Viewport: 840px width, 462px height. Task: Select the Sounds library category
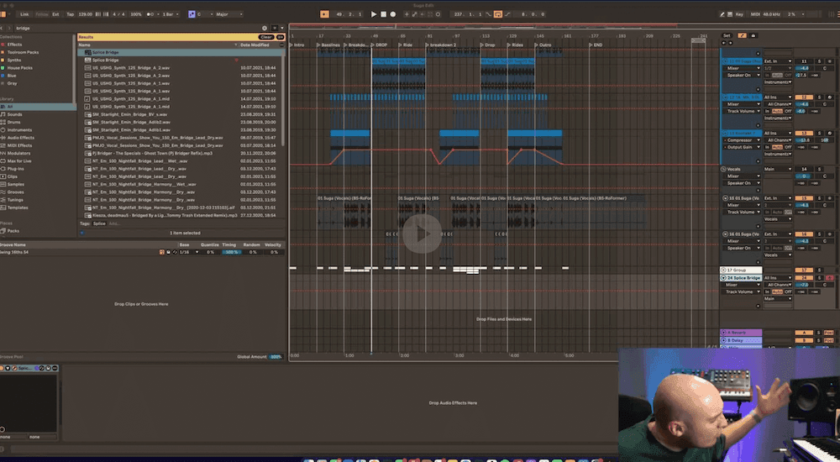click(14, 115)
